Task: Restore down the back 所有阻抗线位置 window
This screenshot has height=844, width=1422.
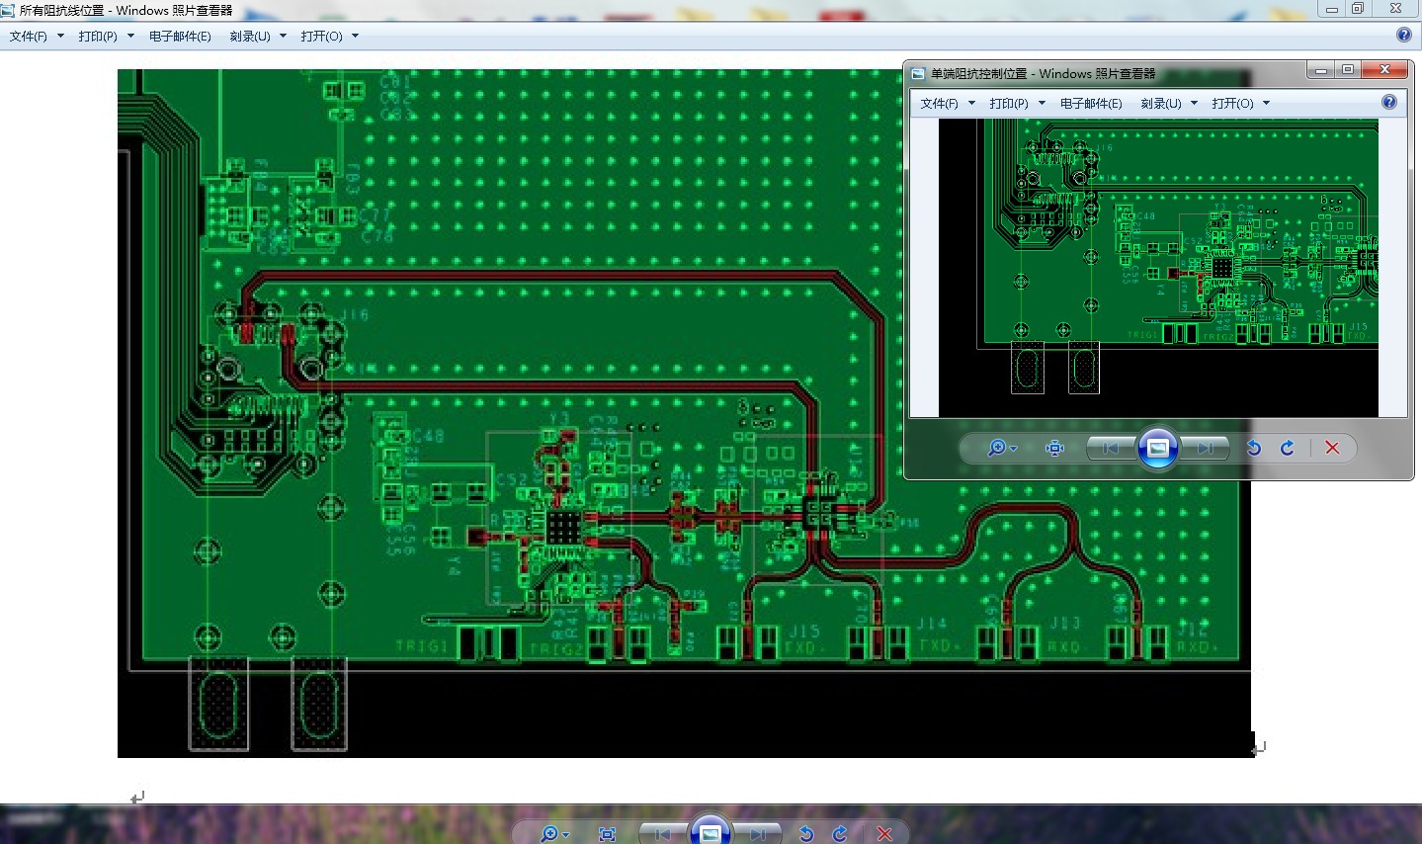Action: [1358, 8]
